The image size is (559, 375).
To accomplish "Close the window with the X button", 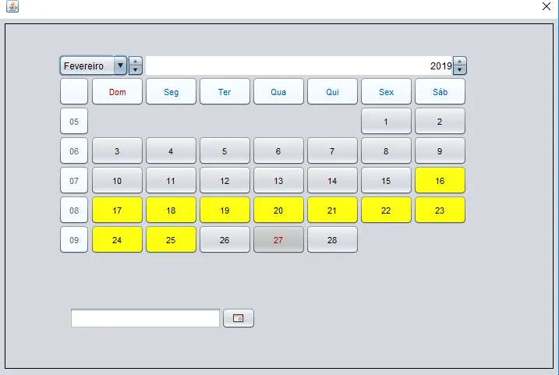I will click(547, 6).
